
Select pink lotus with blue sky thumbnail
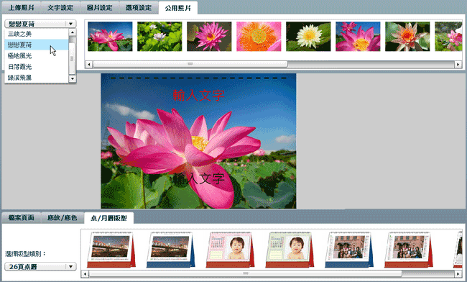click(110, 37)
